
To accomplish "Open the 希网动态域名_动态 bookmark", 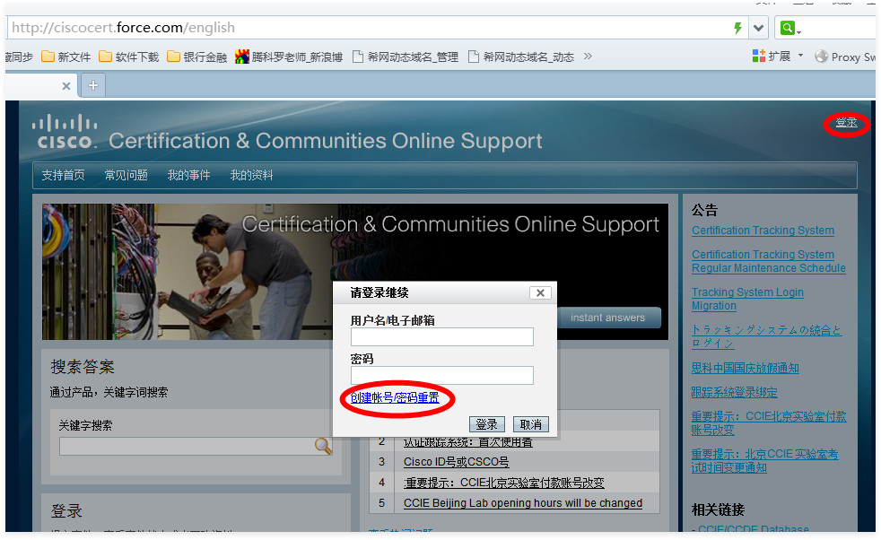I will click(x=521, y=57).
